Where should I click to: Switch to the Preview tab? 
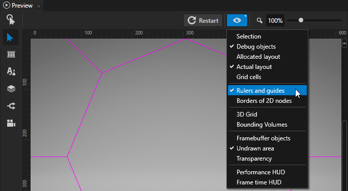(x=22, y=6)
